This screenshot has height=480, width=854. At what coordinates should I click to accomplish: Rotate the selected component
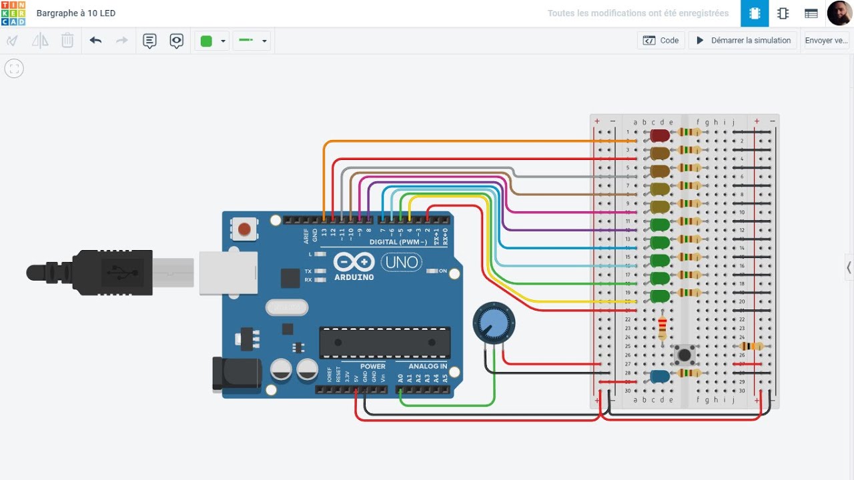[12, 41]
